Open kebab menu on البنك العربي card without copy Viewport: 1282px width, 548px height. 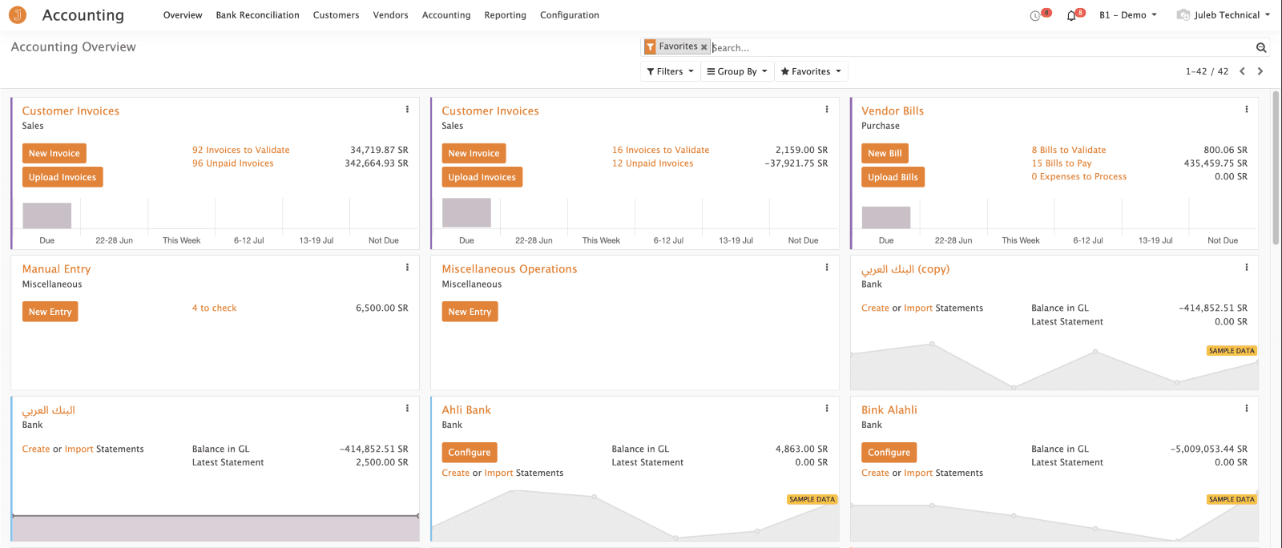pos(407,409)
